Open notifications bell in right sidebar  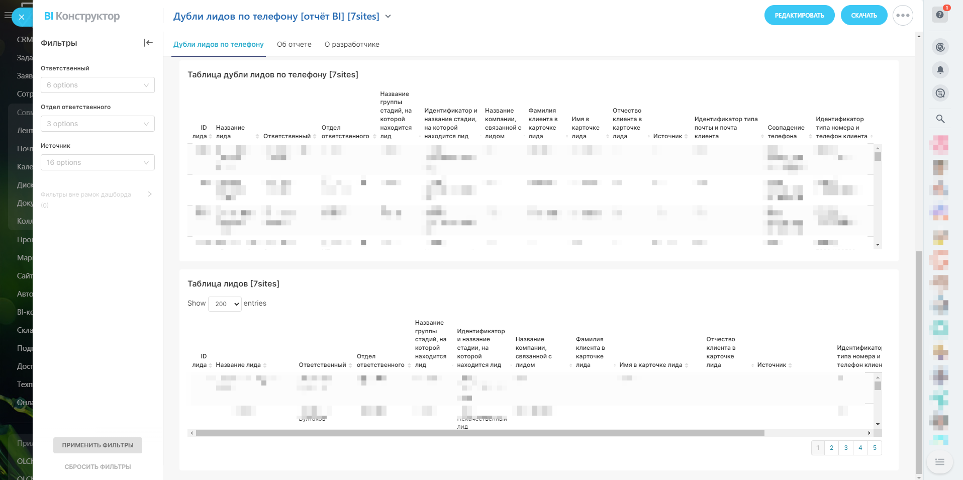(x=940, y=70)
